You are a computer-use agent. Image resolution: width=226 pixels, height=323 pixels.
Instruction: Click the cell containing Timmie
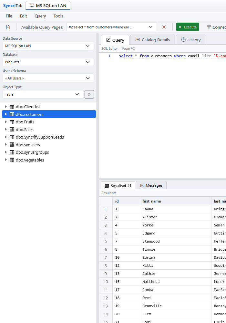(176, 249)
